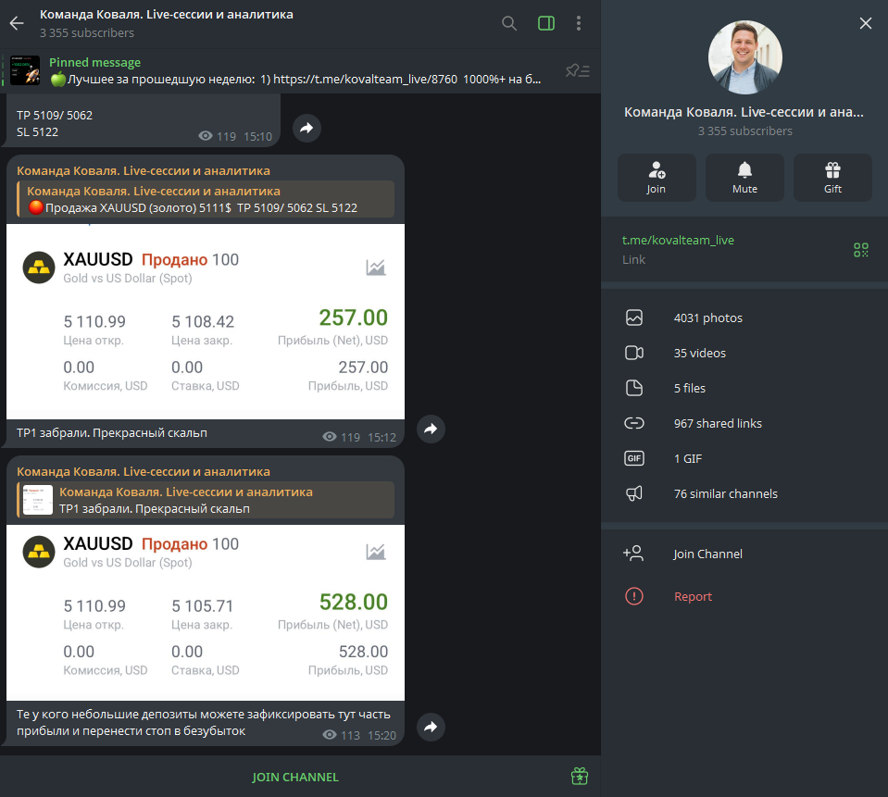Click the file icon beside 5 files
Image resolution: width=888 pixels, height=797 pixels.
pyautogui.click(x=634, y=388)
